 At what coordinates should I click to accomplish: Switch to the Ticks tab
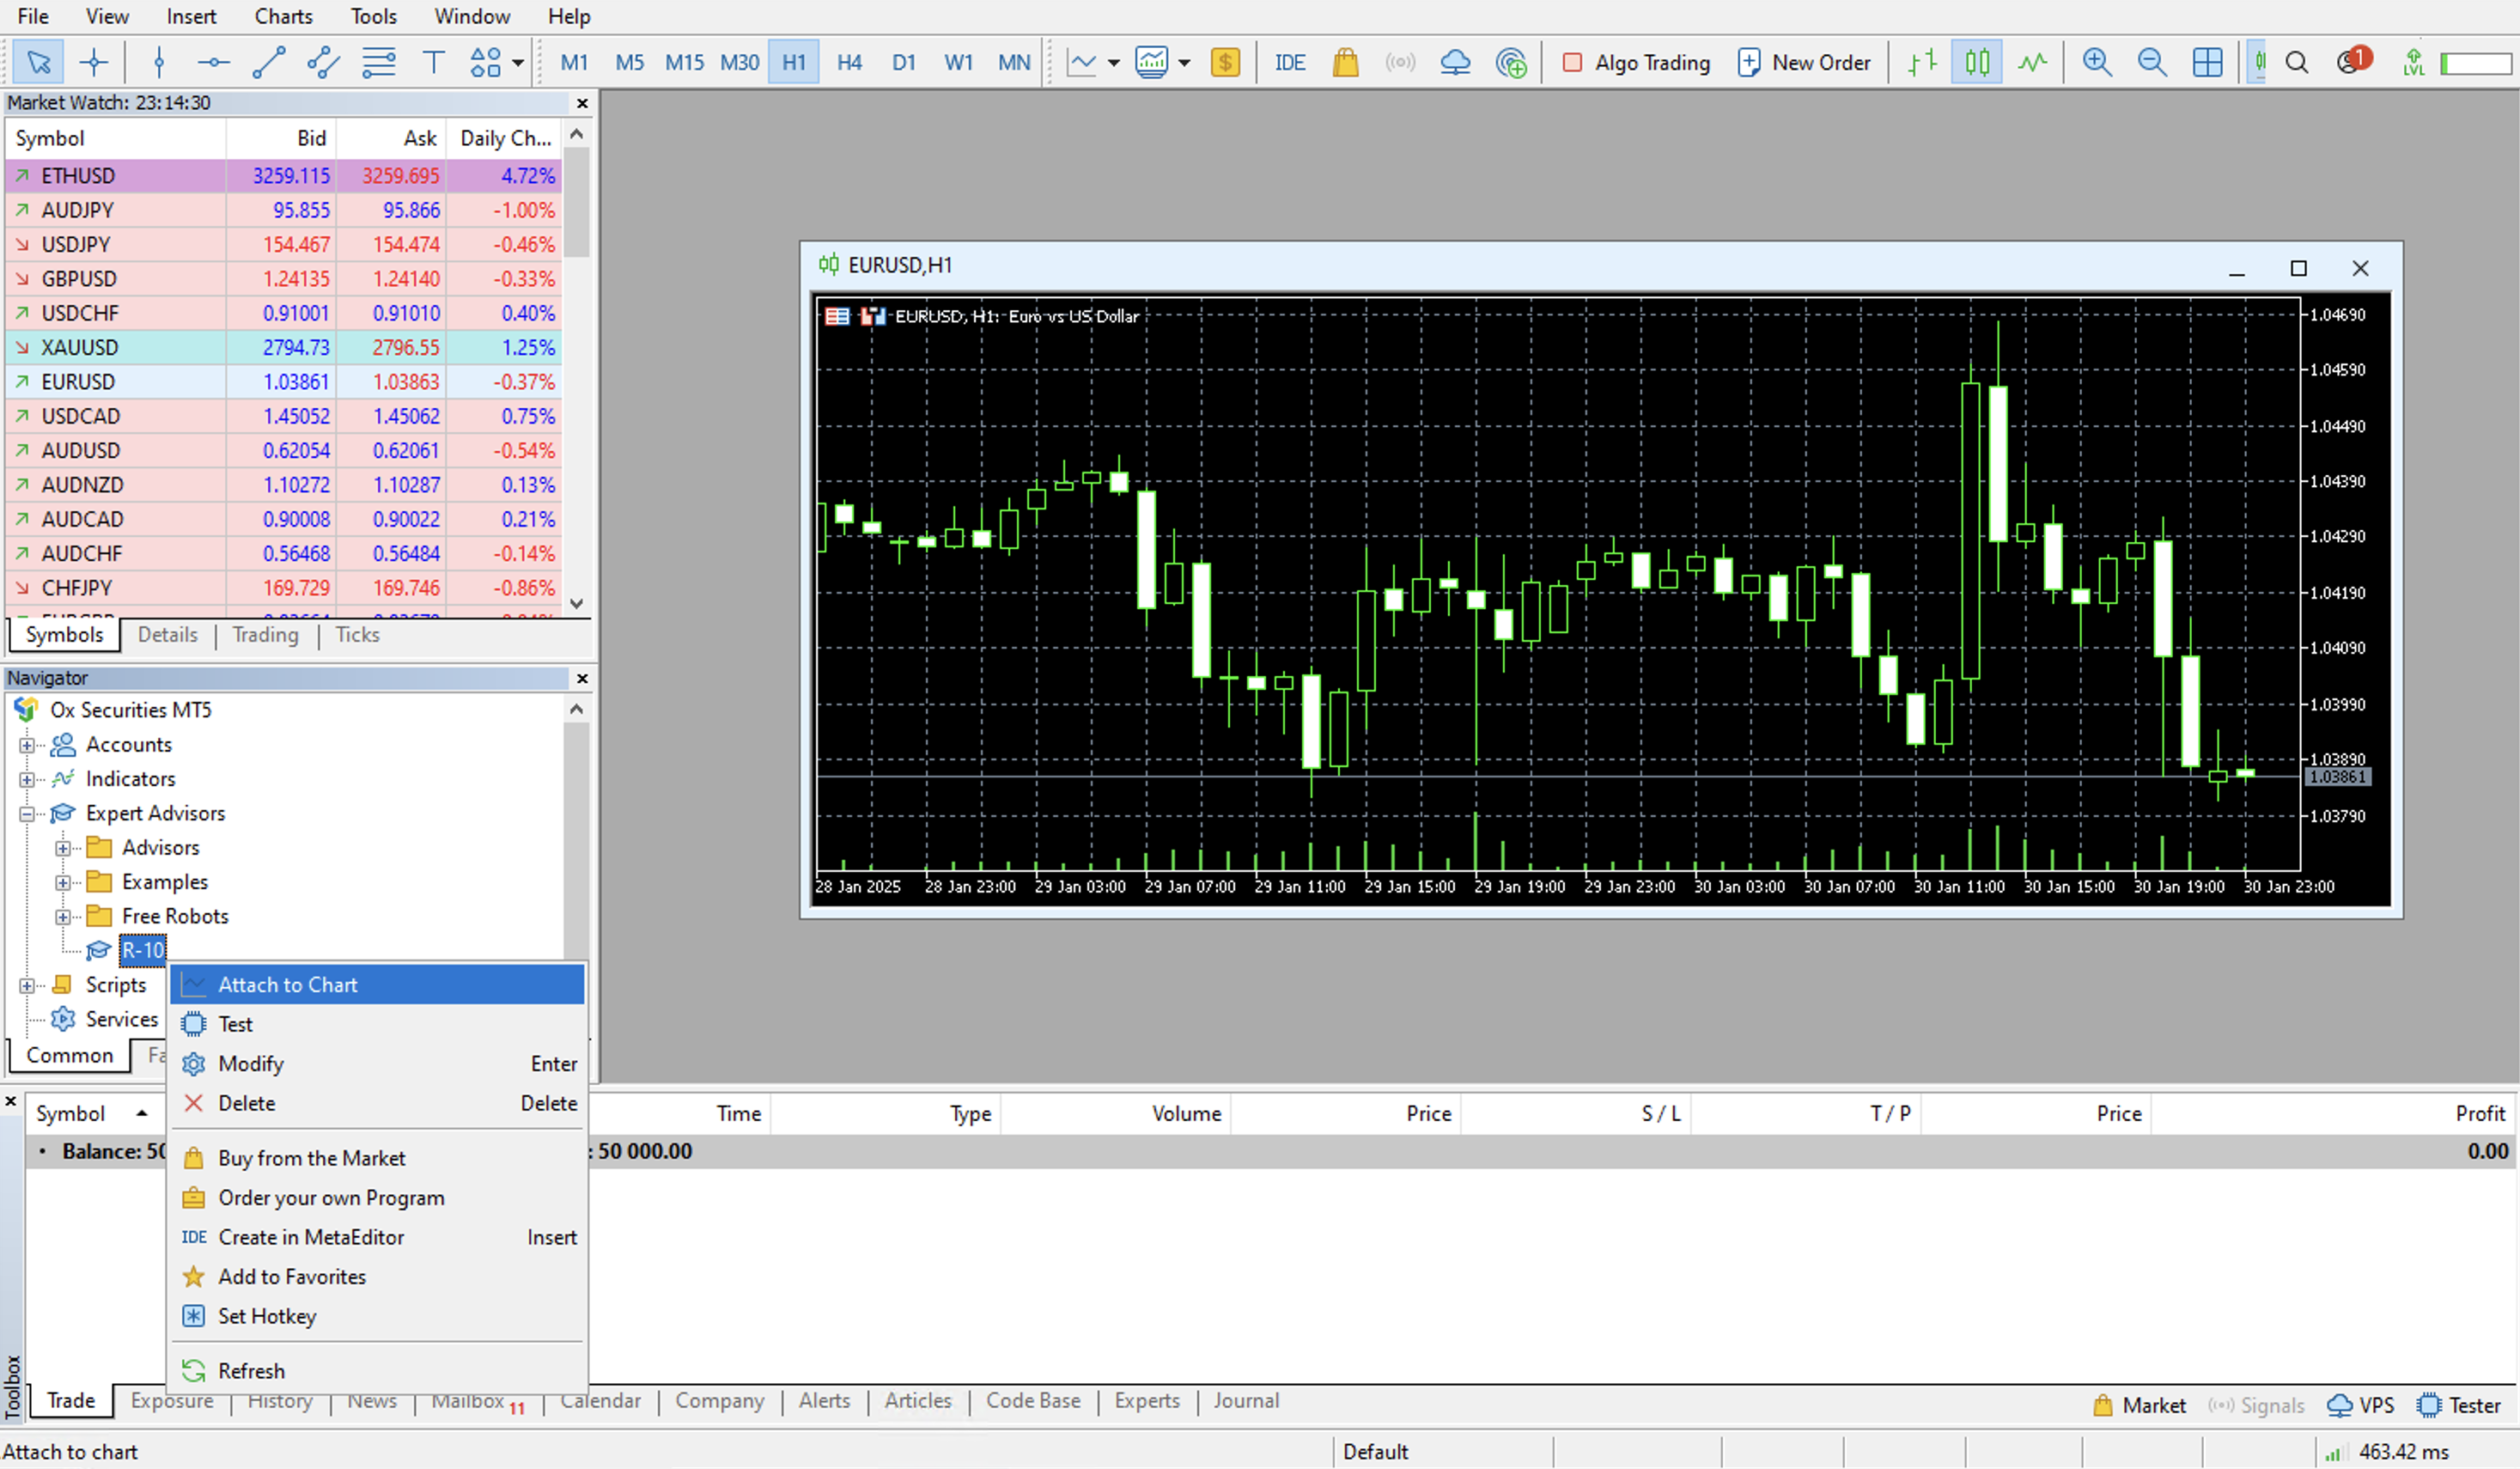(355, 635)
